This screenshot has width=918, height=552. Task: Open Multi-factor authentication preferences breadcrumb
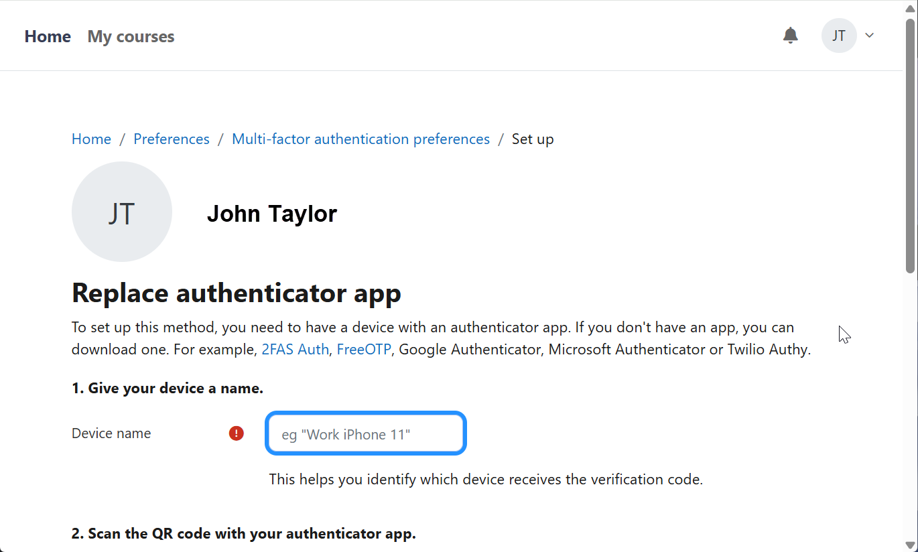point(360,139)
